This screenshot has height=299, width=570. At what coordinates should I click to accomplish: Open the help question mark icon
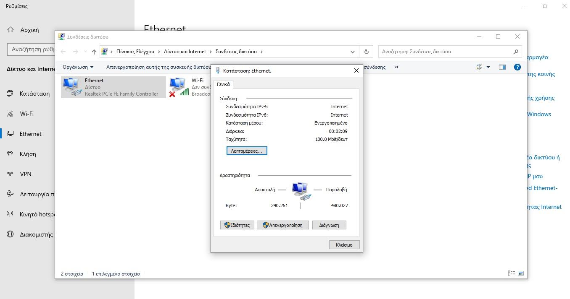click(517, 67)
